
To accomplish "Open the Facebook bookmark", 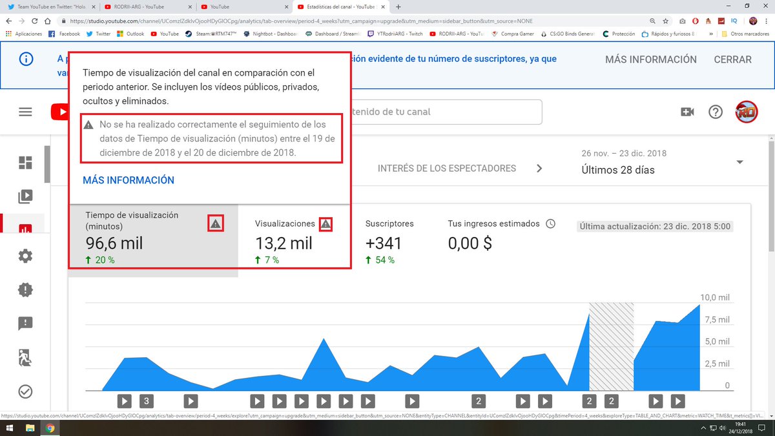I will (64, 34).
